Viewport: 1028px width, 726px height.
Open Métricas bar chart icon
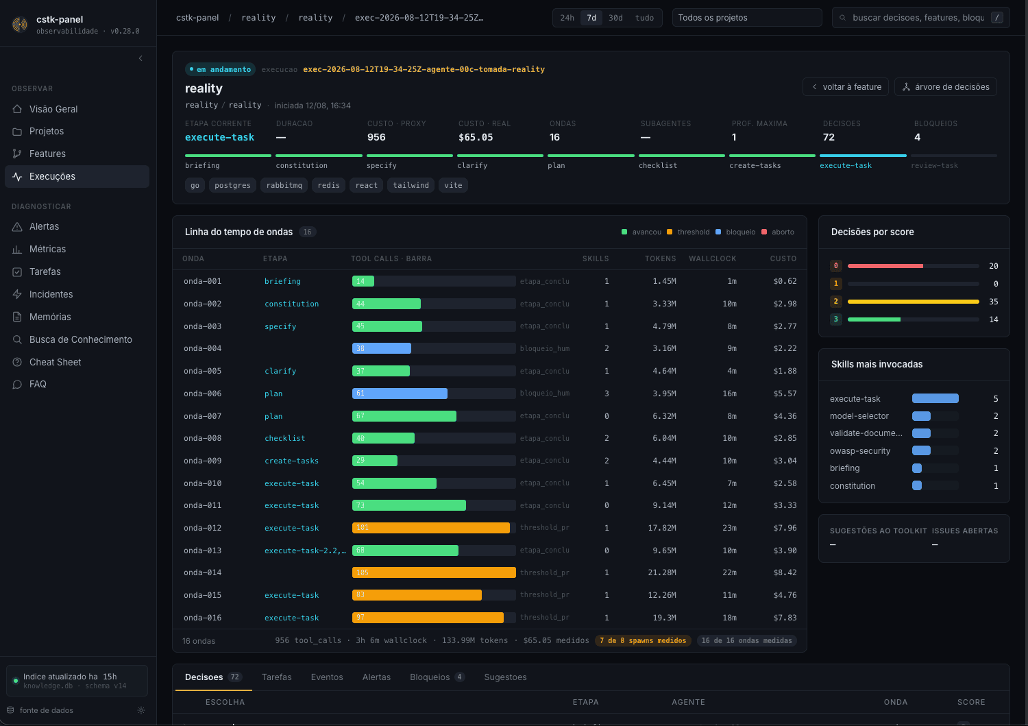point(17,250)
